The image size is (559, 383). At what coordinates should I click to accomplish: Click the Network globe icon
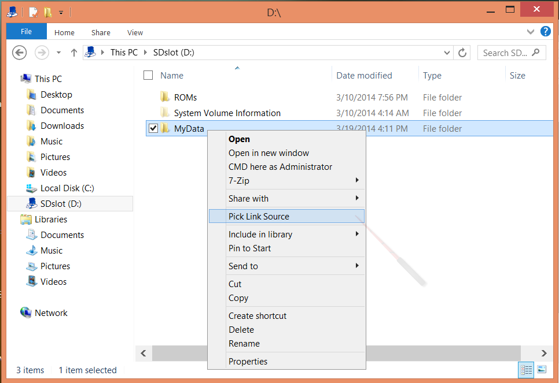(x=25, y=313)
